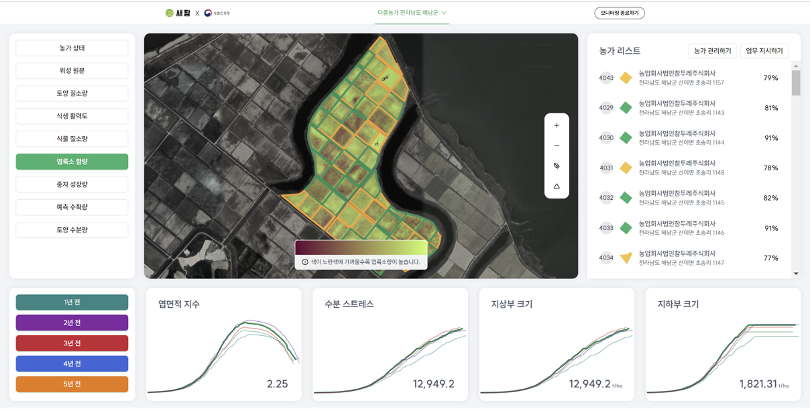Zoom in on the map with plus icon
This screenshot has height=409, width=810.
tap(557, 125)
